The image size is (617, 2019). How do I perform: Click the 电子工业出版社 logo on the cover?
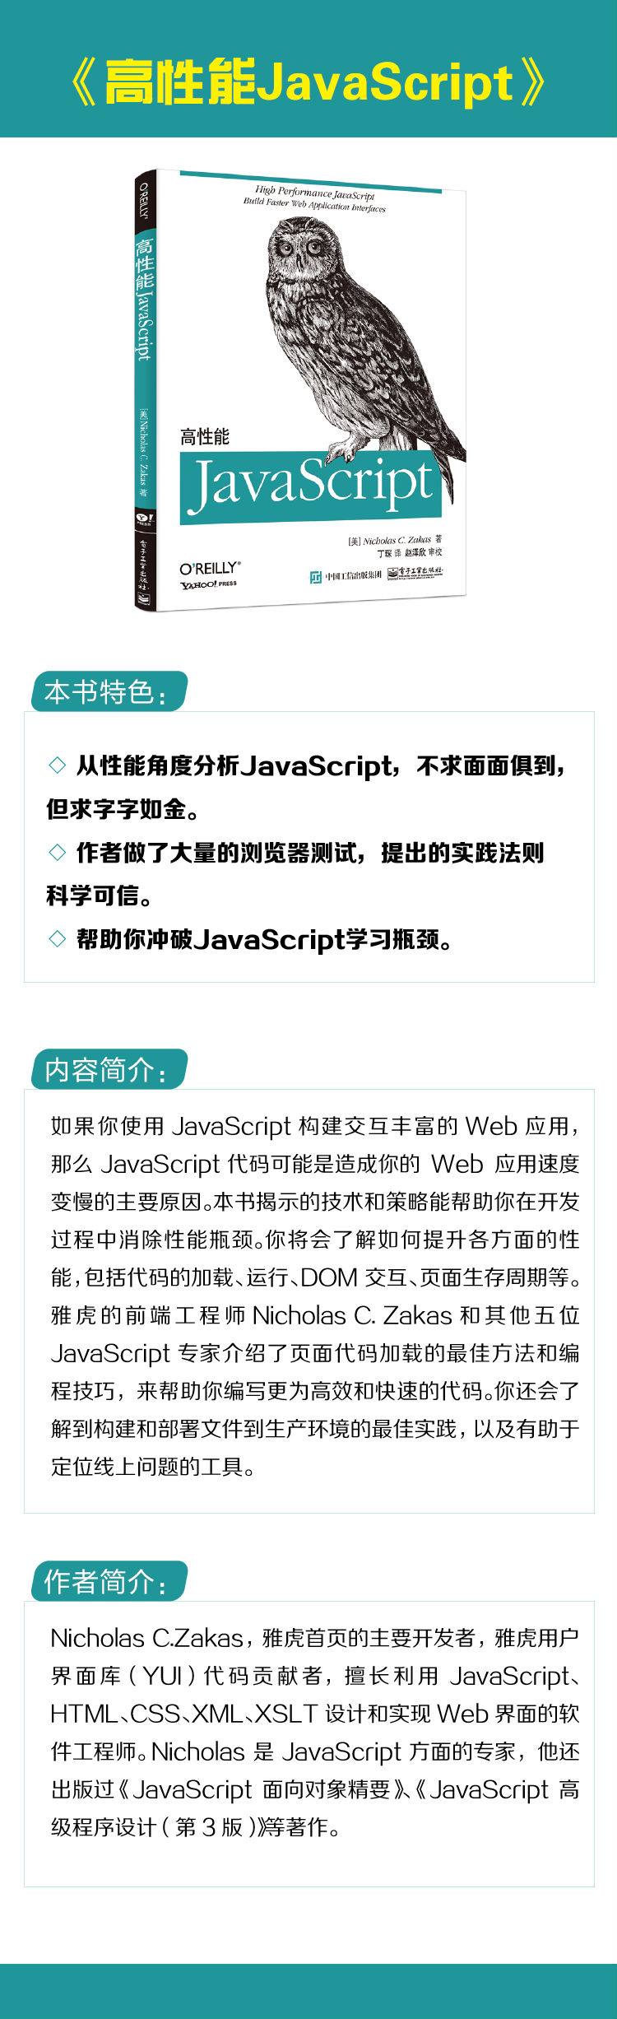pyautogui.click(x=415, y=572)
